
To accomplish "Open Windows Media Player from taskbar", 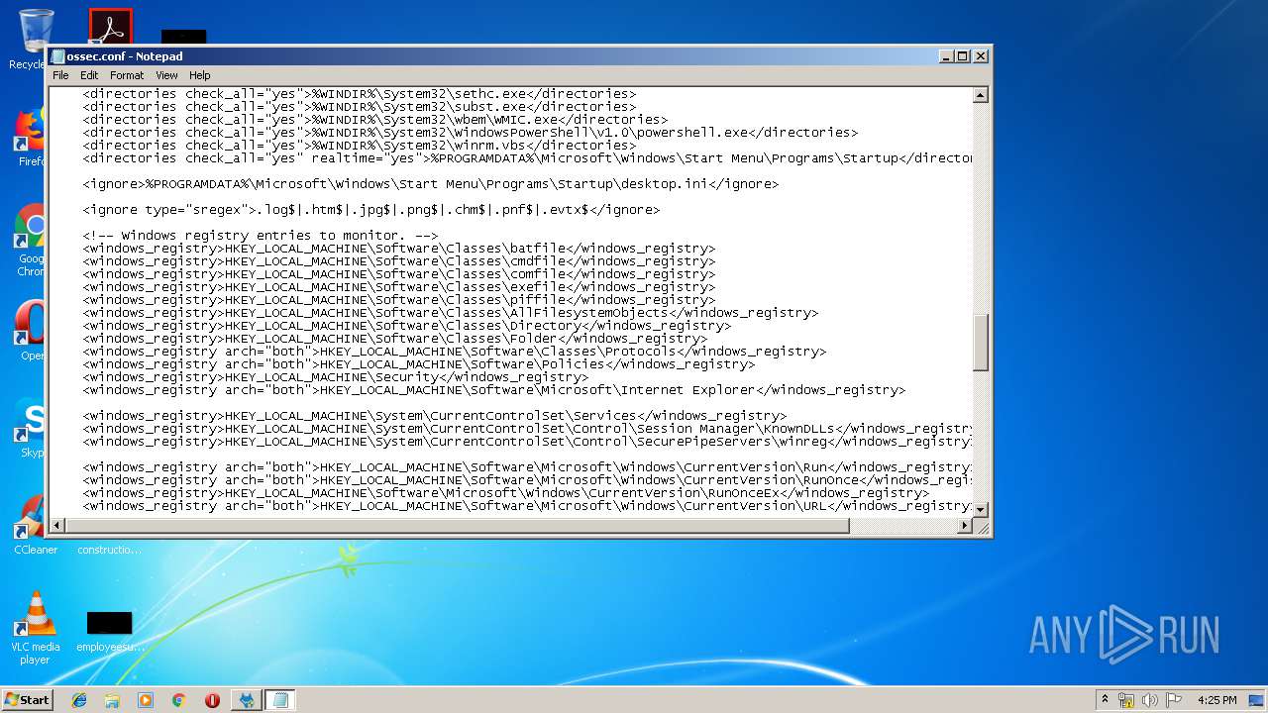I will (x=146, y=700).
